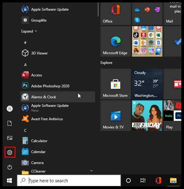Launch Avast Free Antivirus

58,119
